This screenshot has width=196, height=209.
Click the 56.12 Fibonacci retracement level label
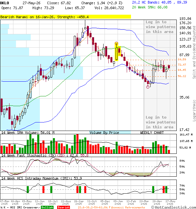tap(182, 76)
